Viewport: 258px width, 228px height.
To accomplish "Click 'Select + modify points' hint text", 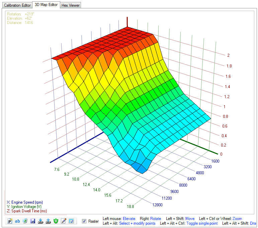I will coord(137,223).
